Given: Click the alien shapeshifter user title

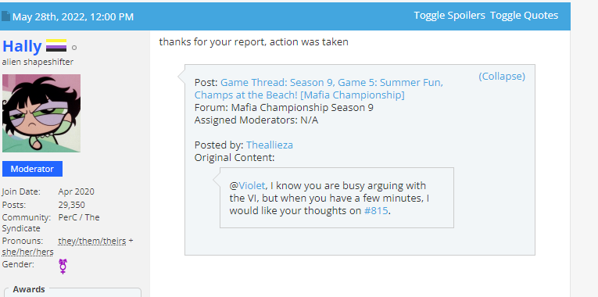Looking at the screenshot, I should click(x=38, y=62).
